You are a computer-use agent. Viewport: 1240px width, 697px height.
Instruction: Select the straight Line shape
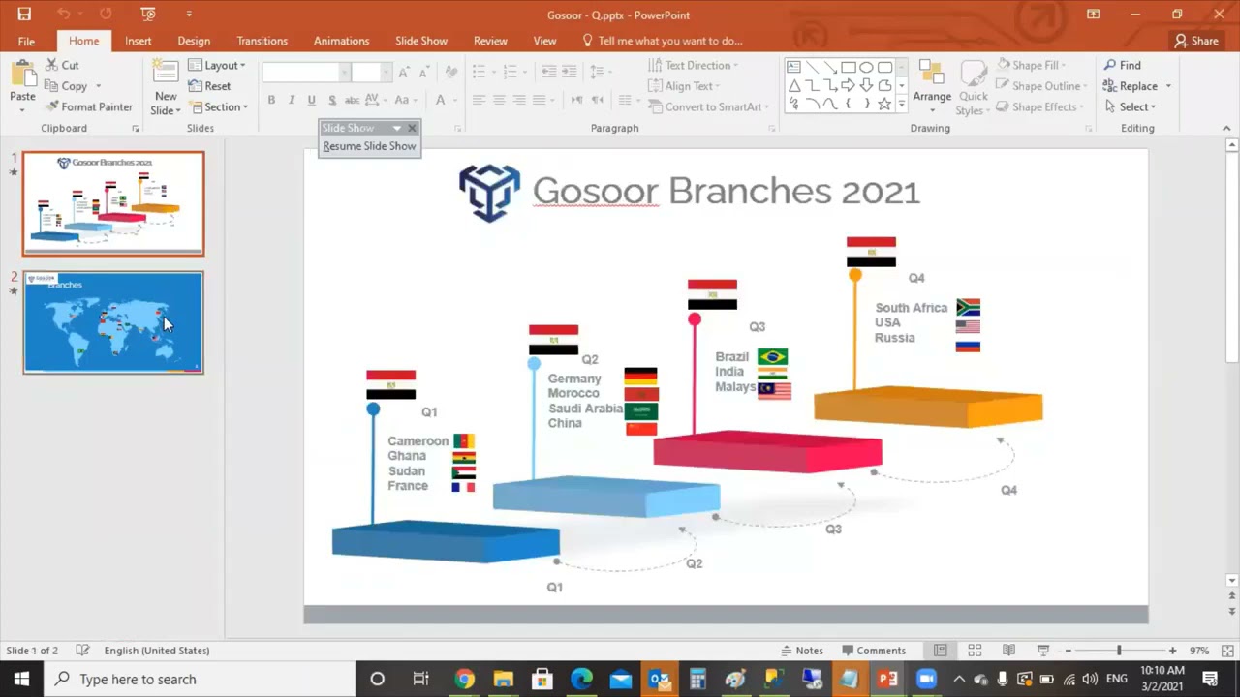(x=812, y=67)
